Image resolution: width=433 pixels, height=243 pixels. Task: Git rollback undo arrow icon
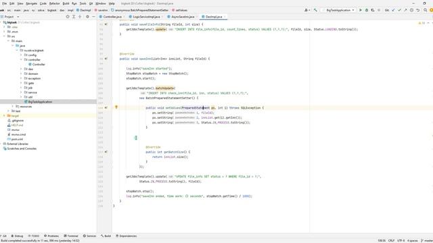point(418,10)
